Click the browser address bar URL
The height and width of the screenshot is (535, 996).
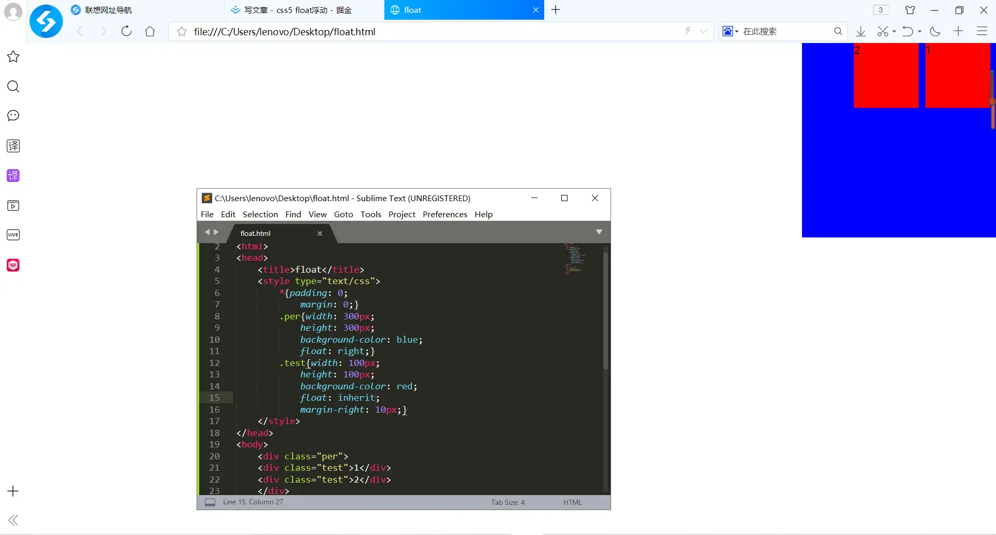285,32
